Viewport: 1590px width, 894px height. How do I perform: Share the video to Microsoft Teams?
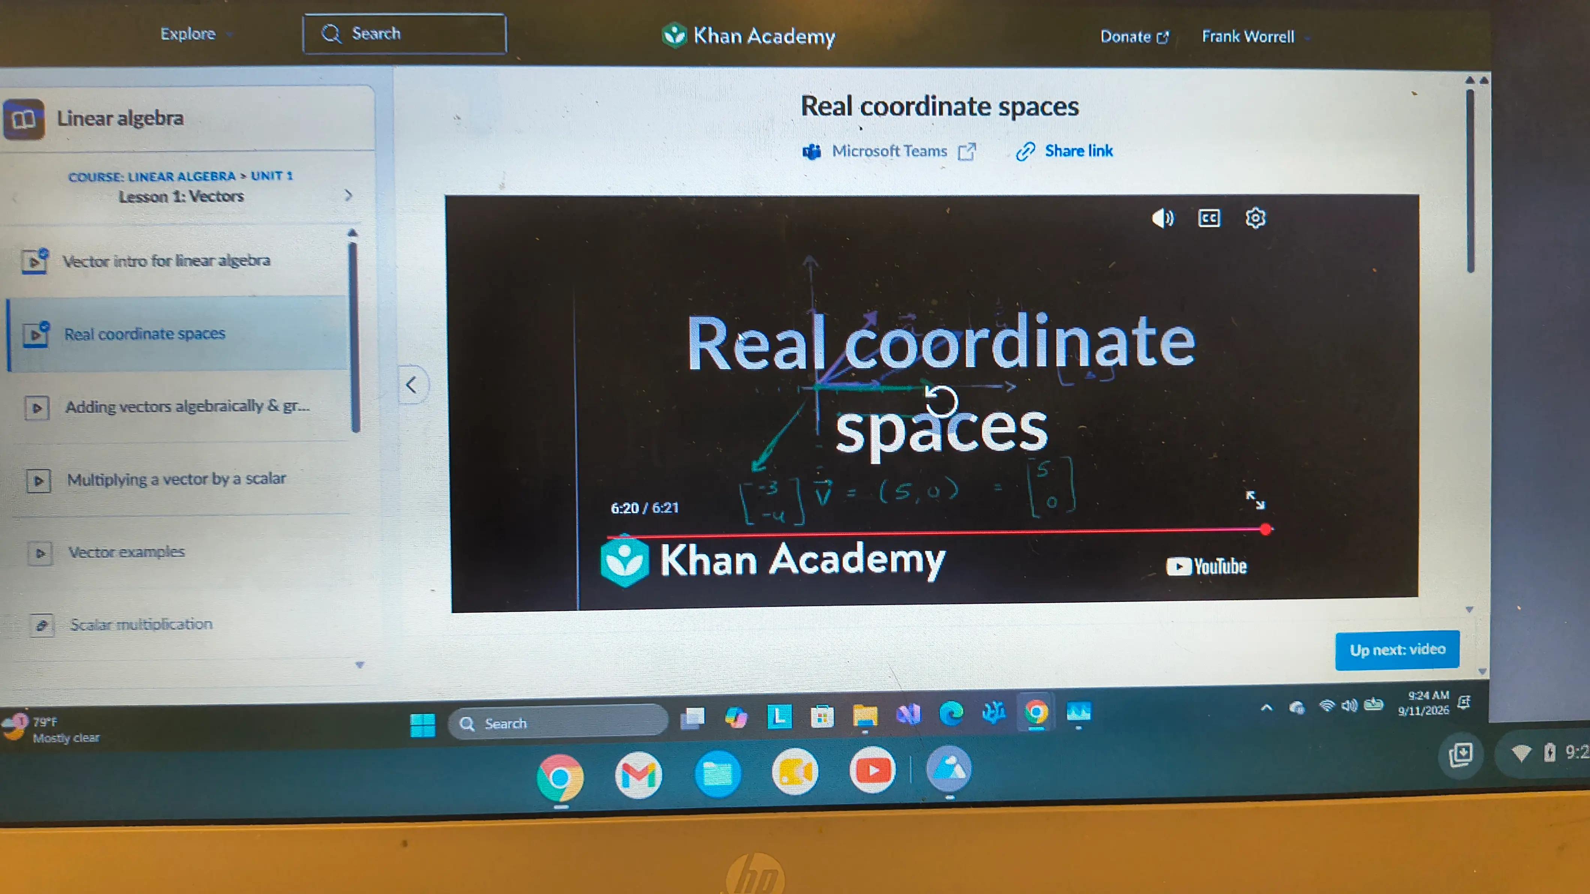889,151
